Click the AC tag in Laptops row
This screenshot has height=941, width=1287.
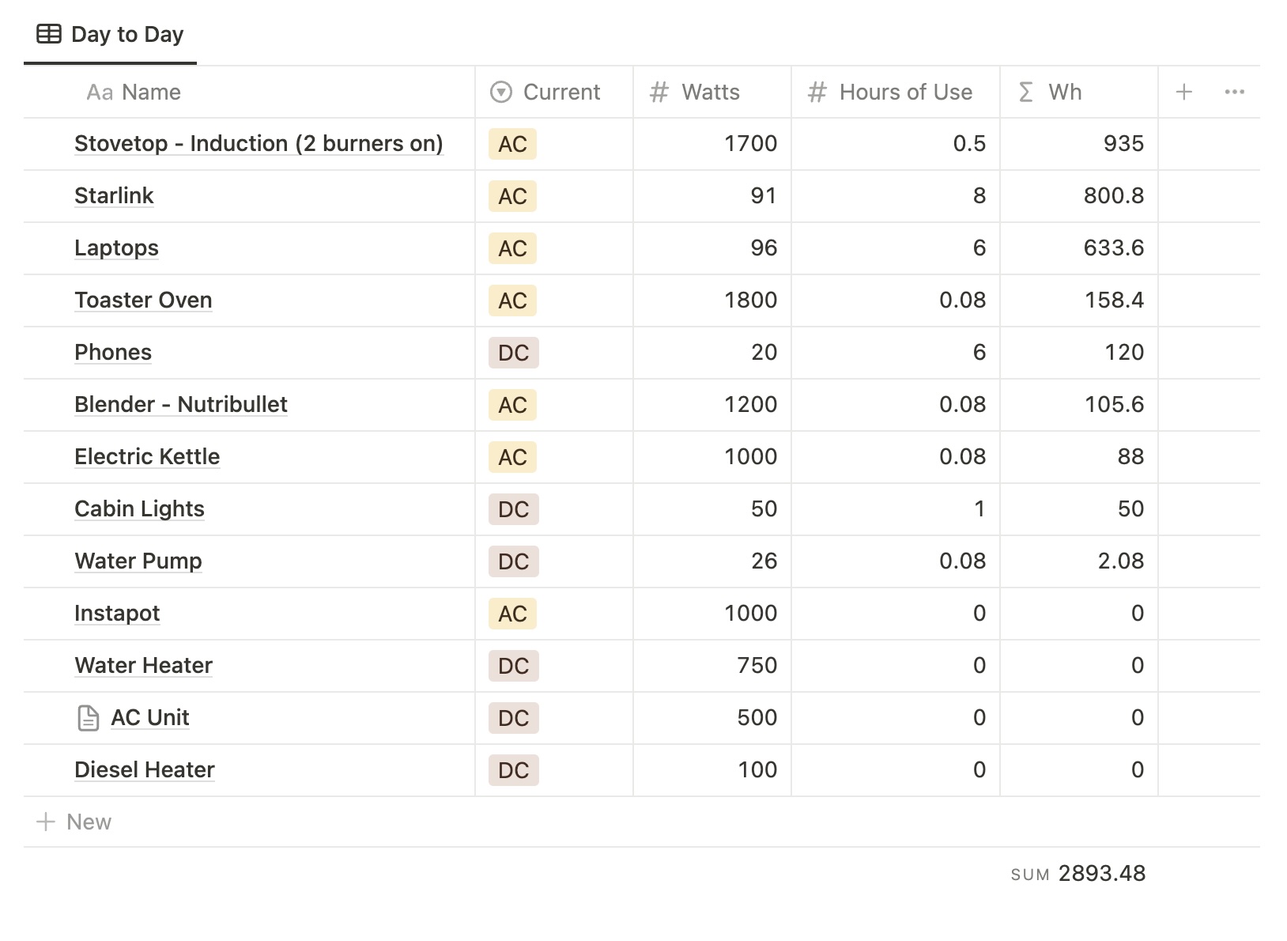click(x=512, y=248)
